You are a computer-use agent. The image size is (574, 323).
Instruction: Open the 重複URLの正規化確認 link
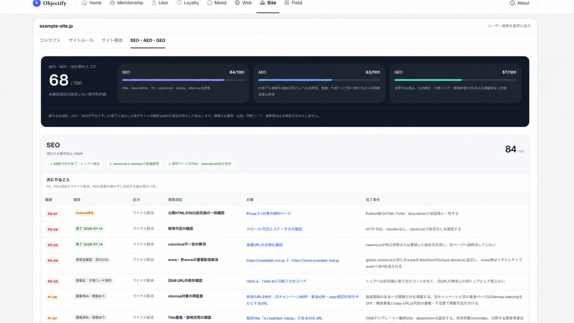click(264, 245)
